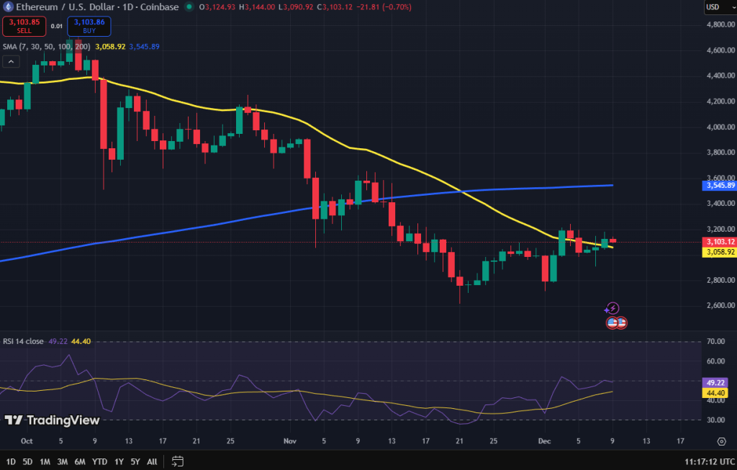Click the purple RSI value 49.22 in legend
The width and height of the screenshot is (737, 470).
point(58,341)
